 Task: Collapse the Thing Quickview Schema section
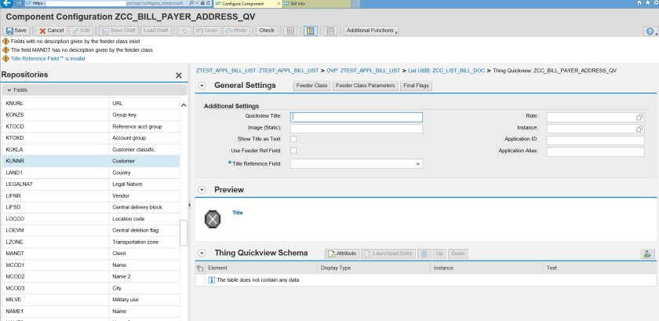[x=202, y=254]
